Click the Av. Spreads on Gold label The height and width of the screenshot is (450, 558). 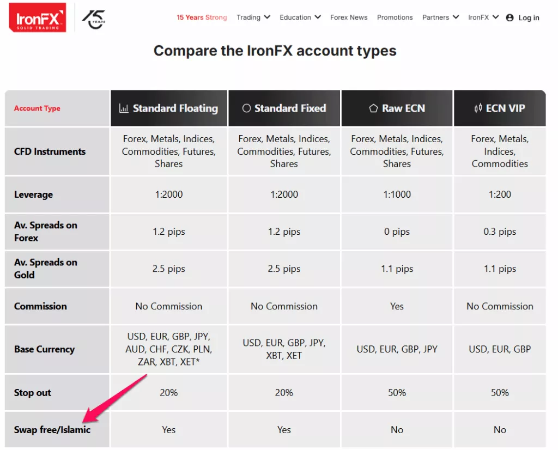46,269
